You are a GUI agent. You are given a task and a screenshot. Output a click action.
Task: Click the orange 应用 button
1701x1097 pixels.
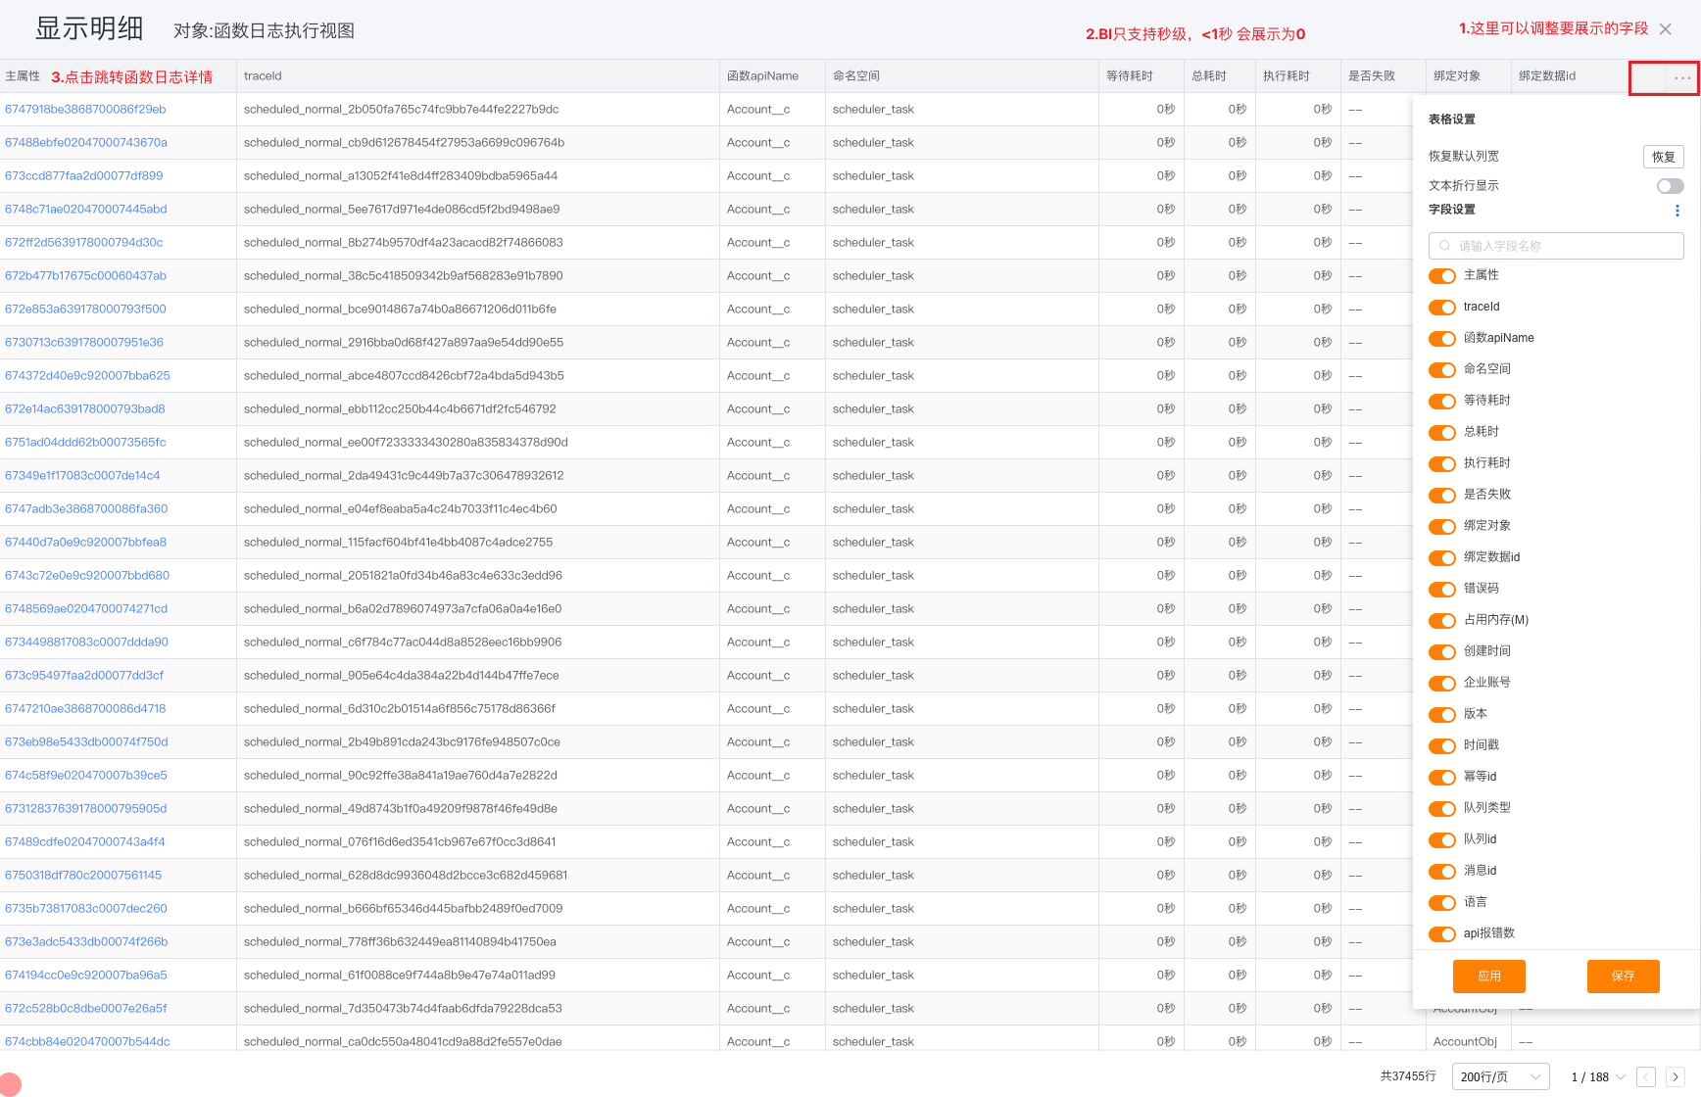click(1489, 977)
